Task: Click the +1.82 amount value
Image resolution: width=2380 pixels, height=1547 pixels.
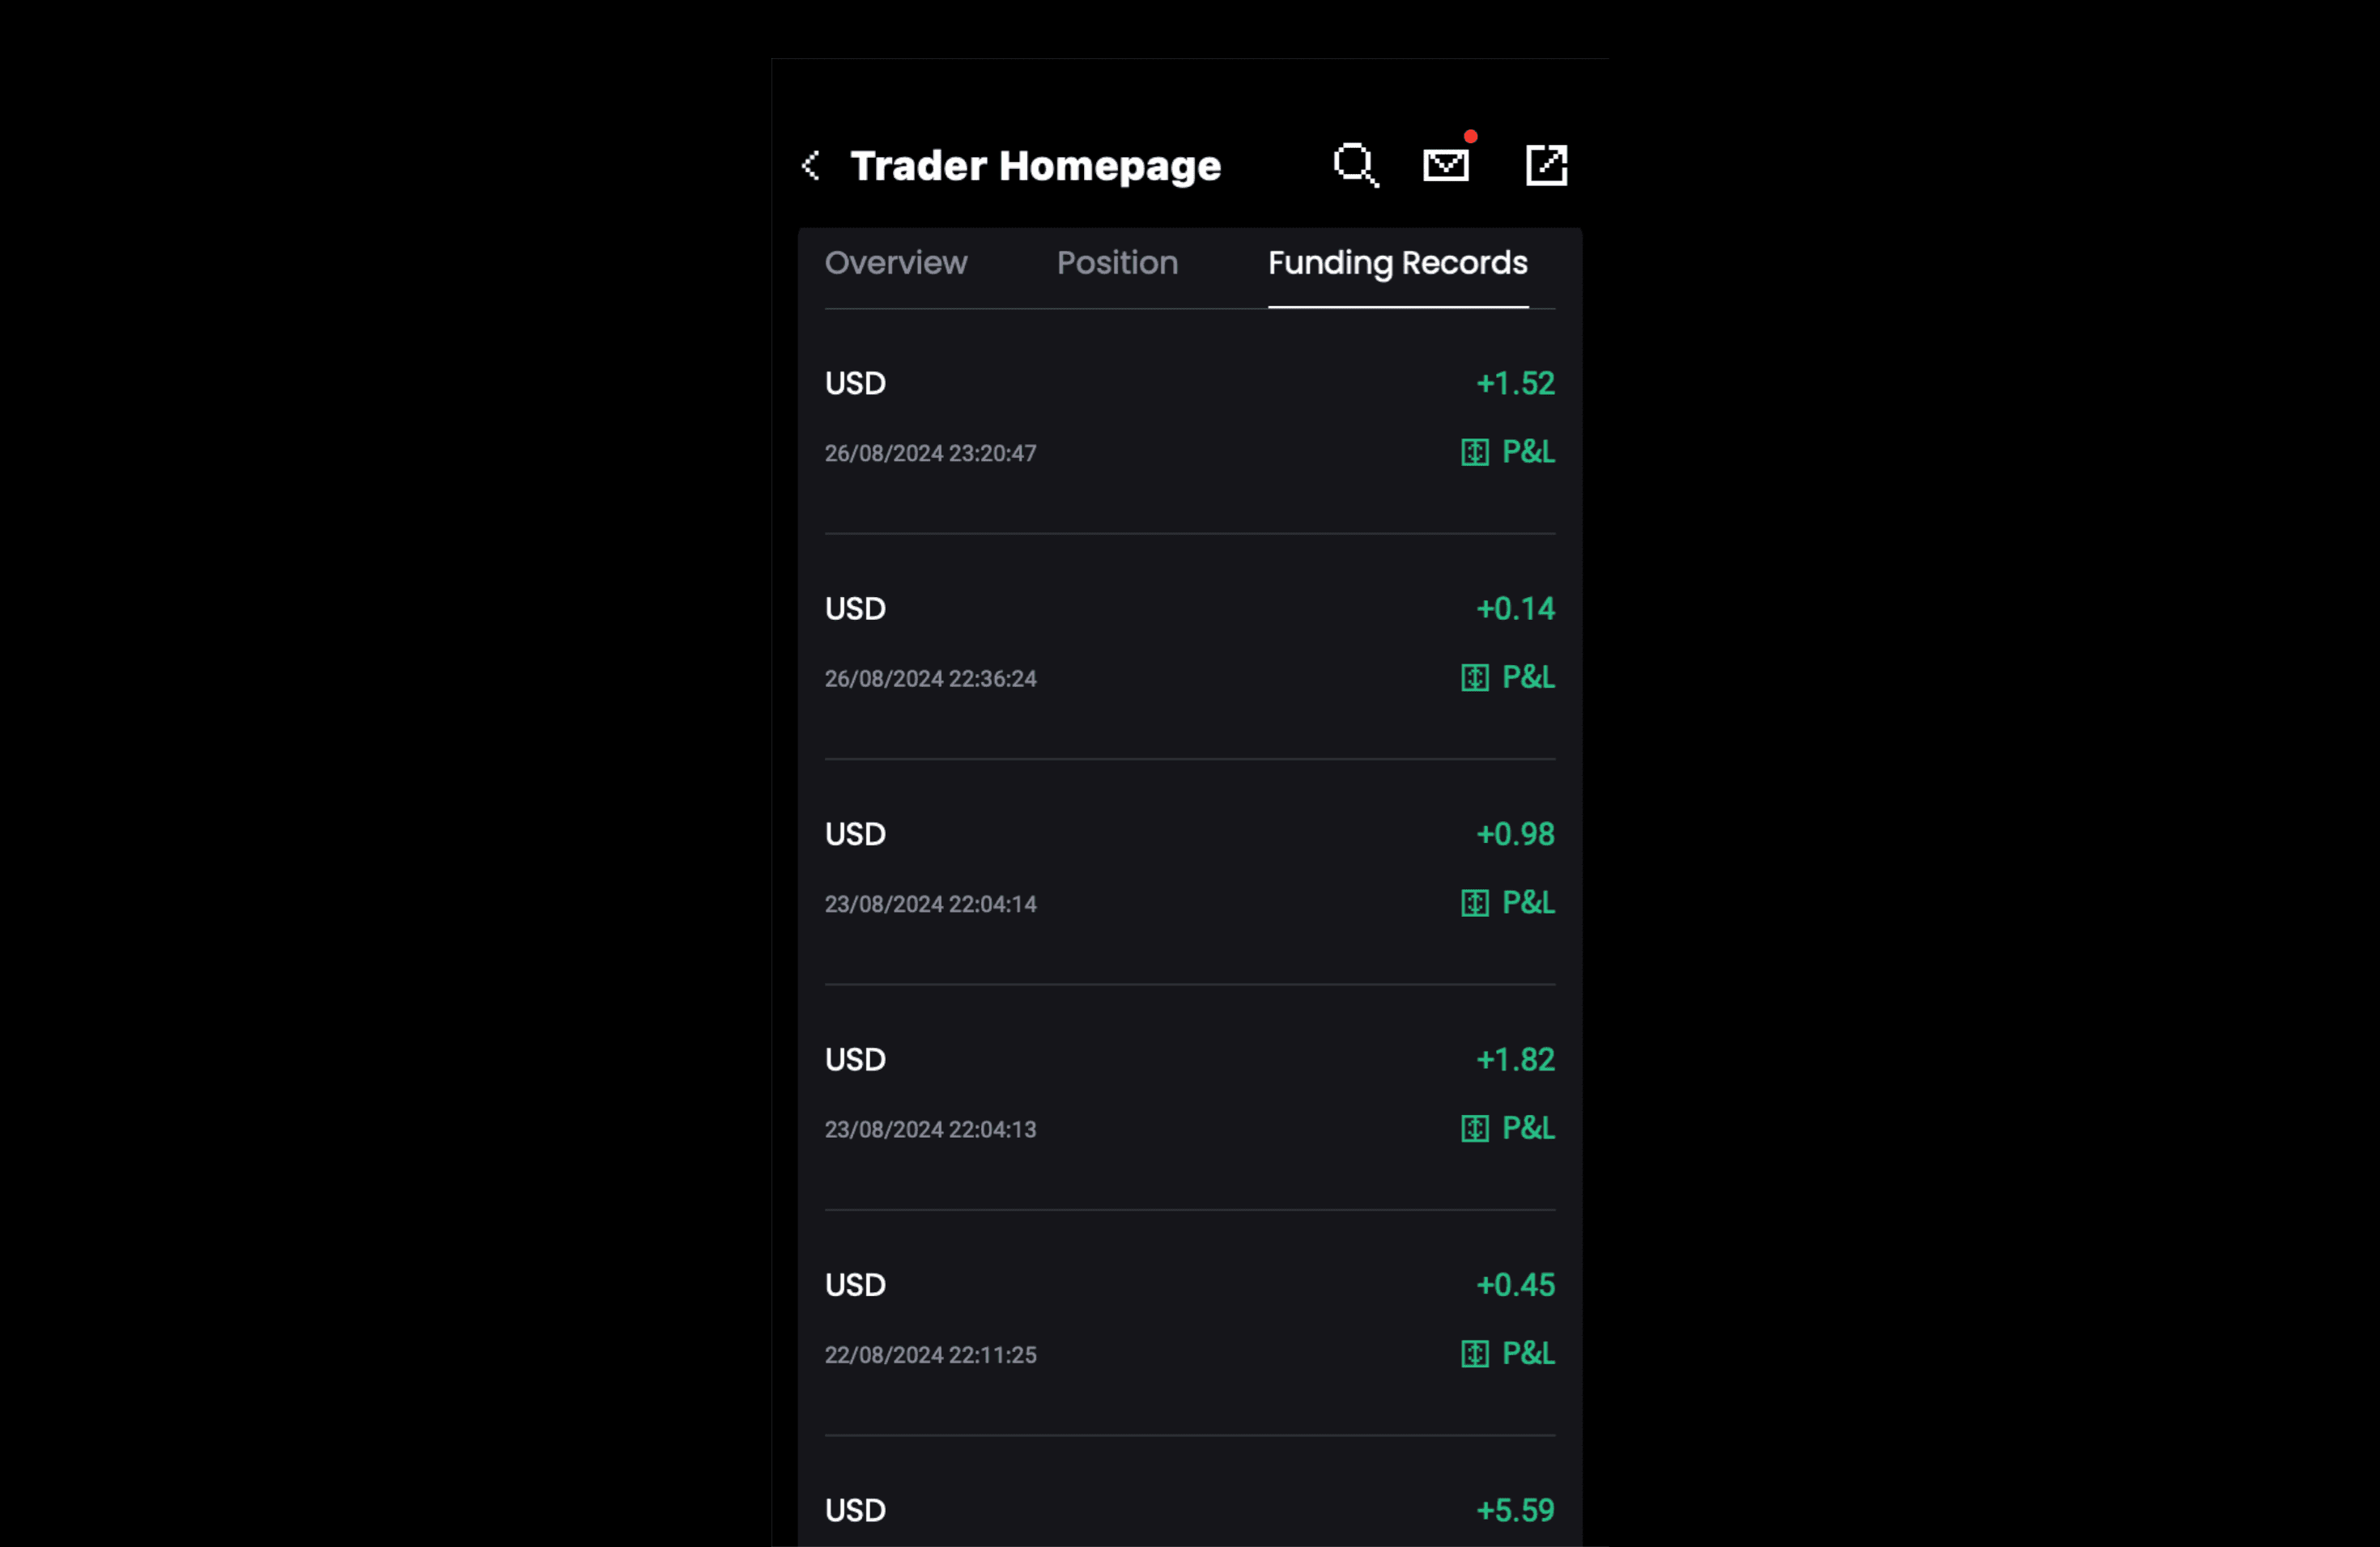Action: (1516, 1060)
